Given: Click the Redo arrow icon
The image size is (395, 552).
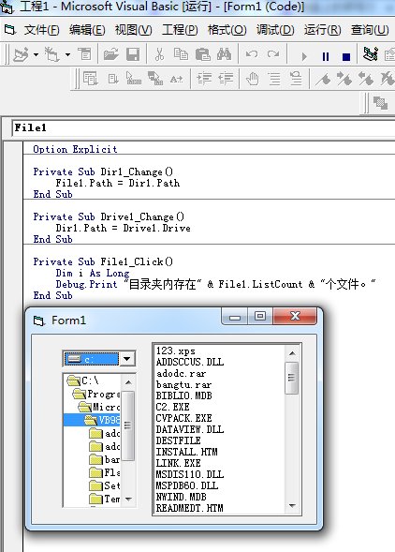Looking at the screenshot, I should click(x=273, y=55).
